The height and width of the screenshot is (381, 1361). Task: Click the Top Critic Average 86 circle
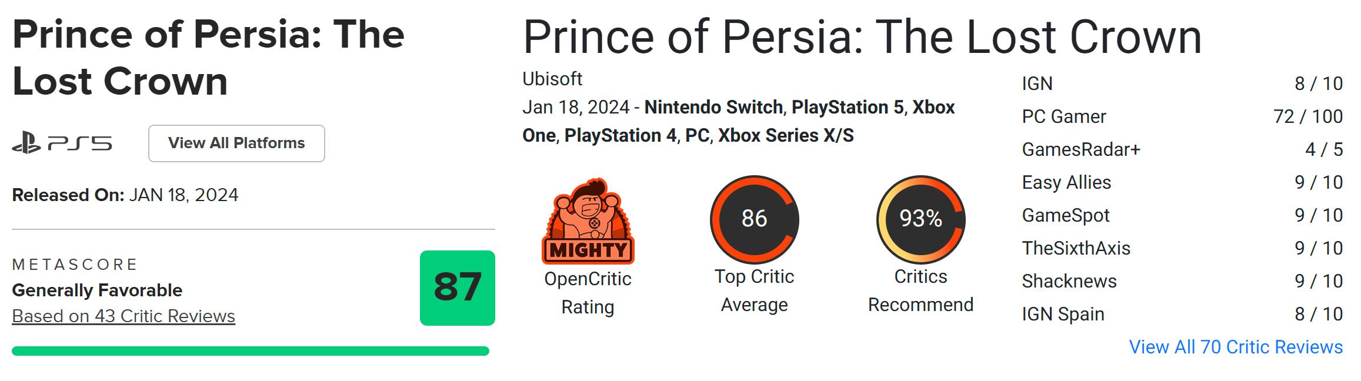point(754,219)
